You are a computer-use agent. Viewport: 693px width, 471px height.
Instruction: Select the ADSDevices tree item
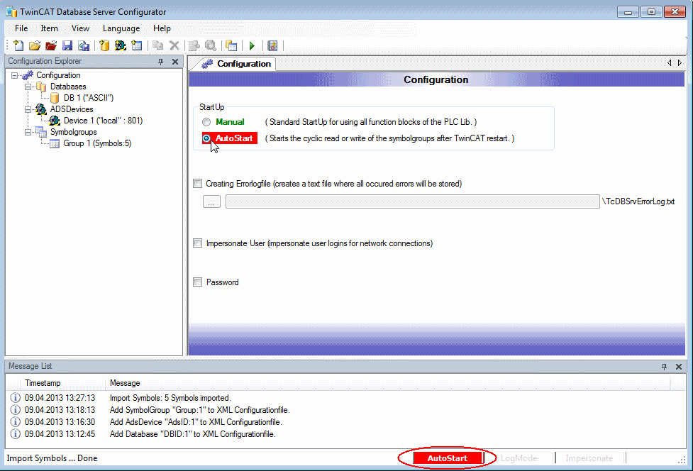pyautogui.click(x=72, y=109)
